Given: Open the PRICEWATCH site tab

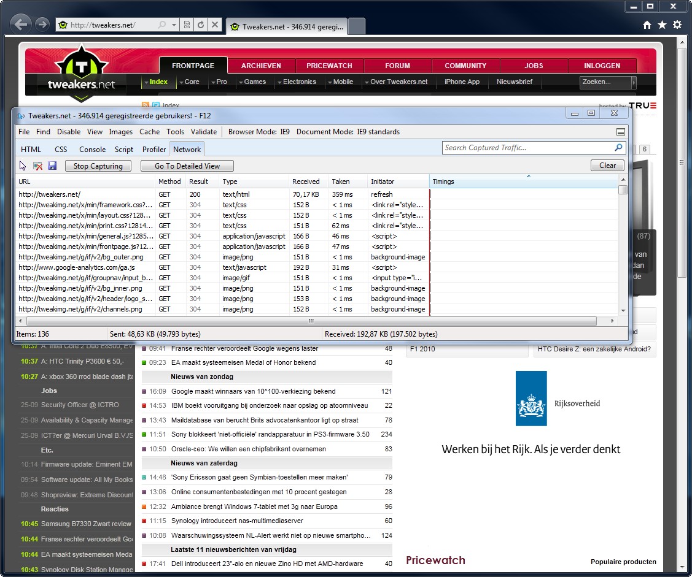Looking at the screenshot, I should pyautogui.click(x=329, y=66).
